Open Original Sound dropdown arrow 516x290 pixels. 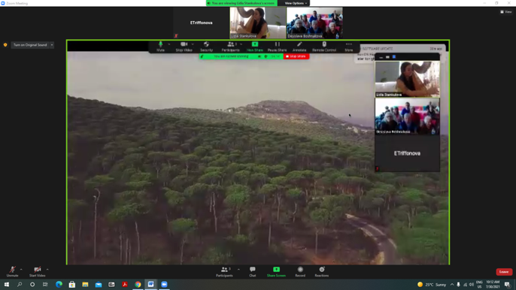point(52,45)
